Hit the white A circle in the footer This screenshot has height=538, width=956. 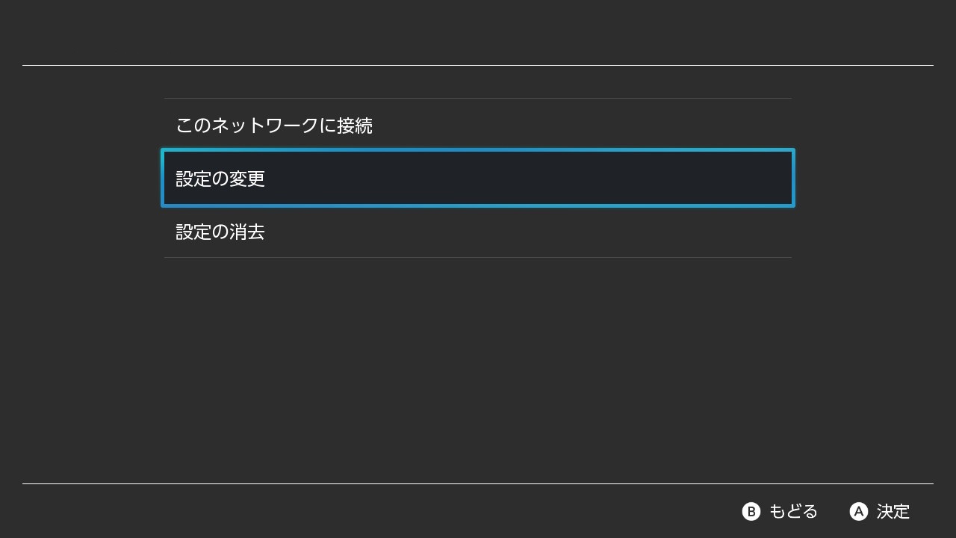point(859,511)
